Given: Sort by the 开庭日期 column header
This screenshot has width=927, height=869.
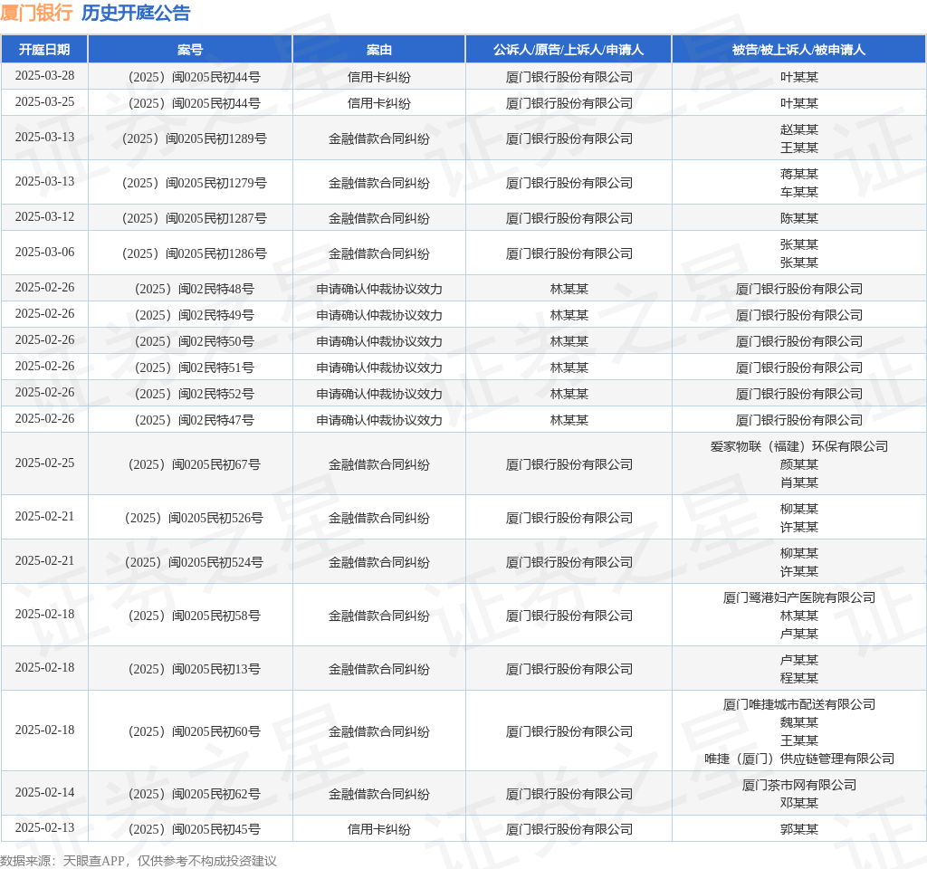Looking at the screenshot, I should point(44,50).
